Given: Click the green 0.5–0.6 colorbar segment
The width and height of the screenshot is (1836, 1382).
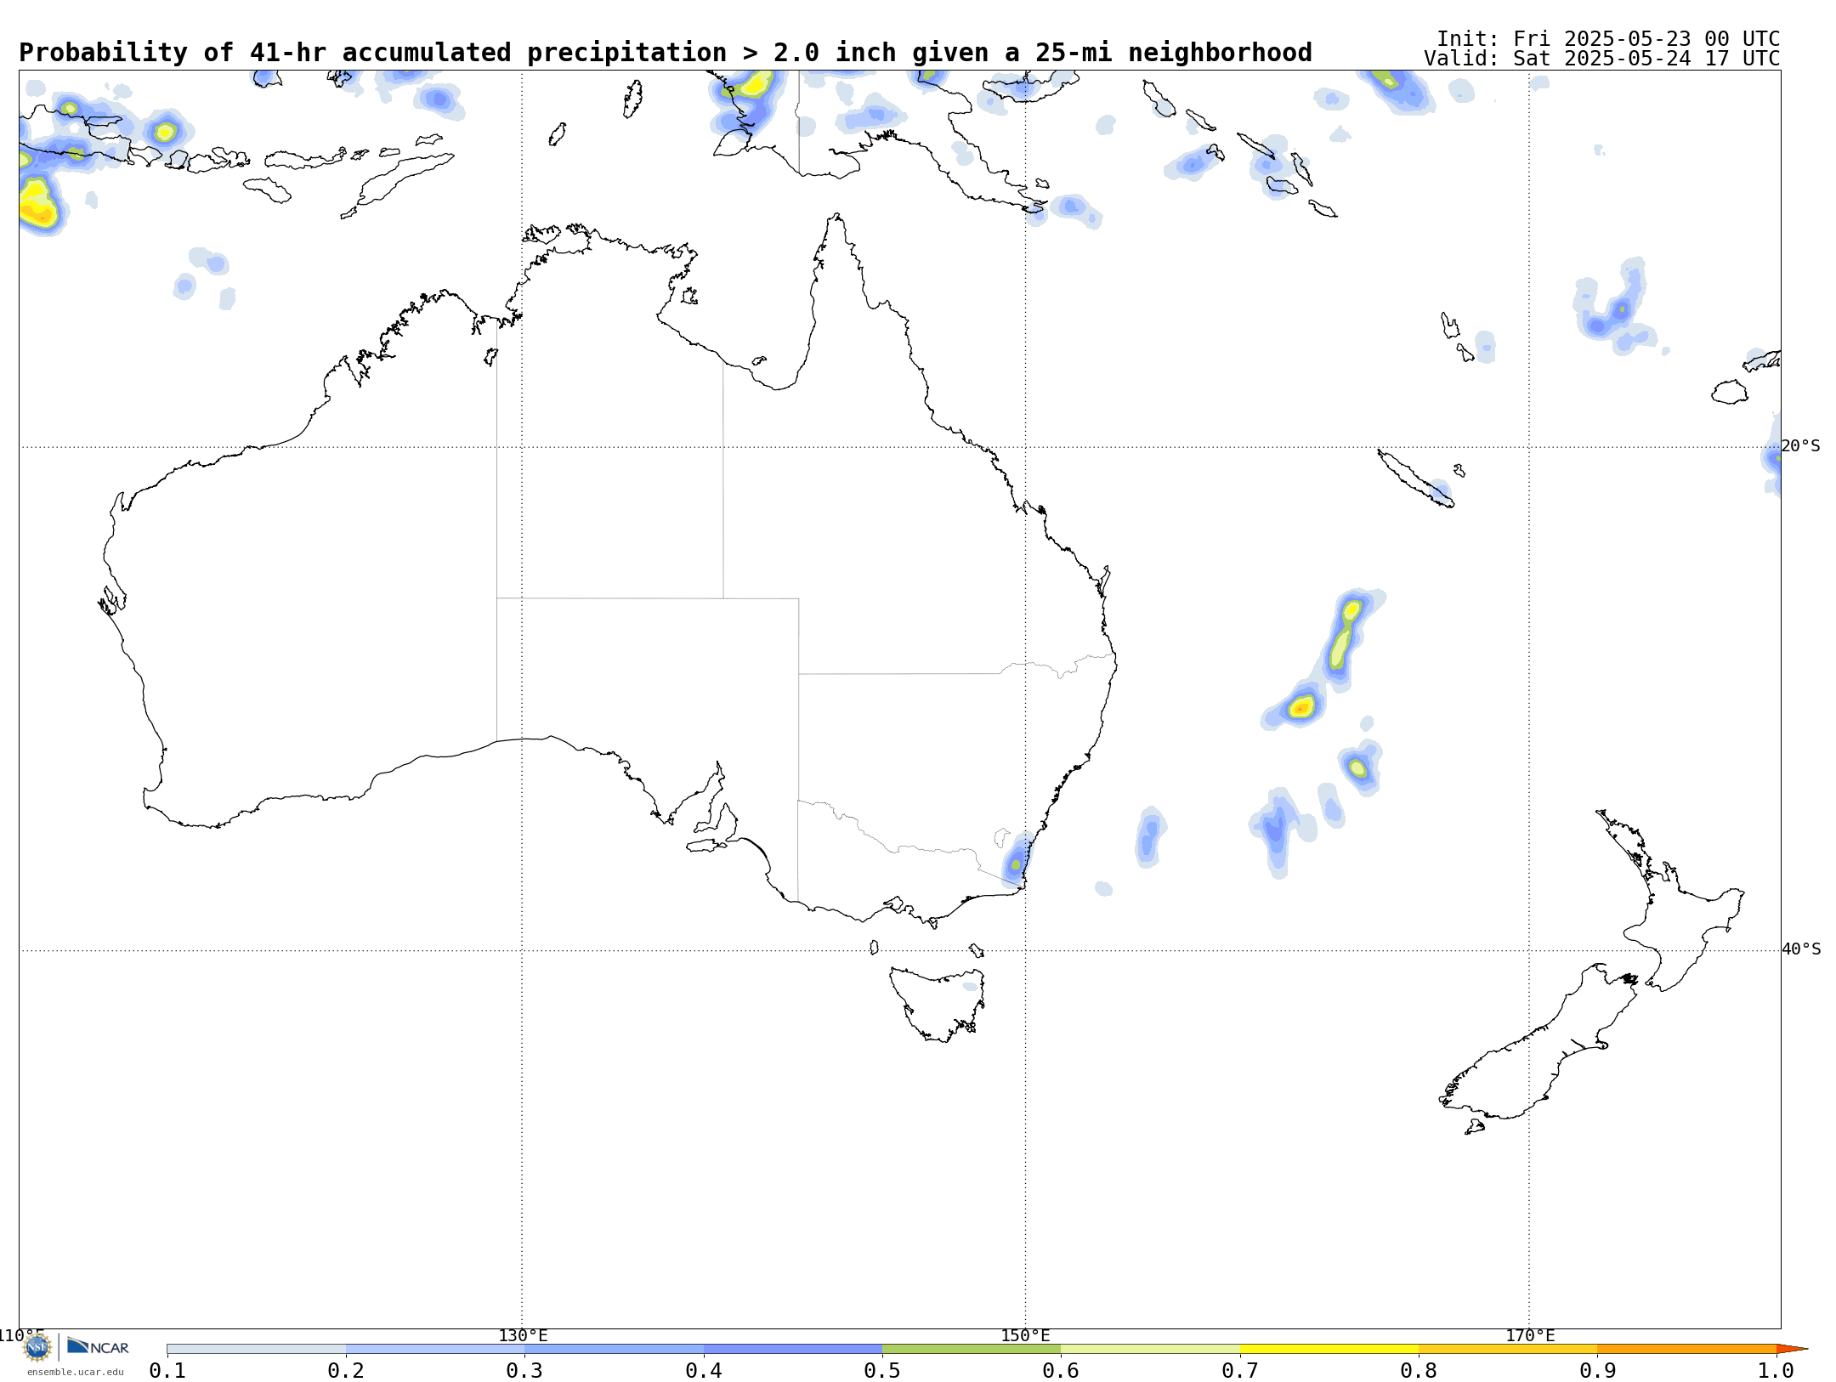Looking at the screenshot, I should (x=972, y=1349).
